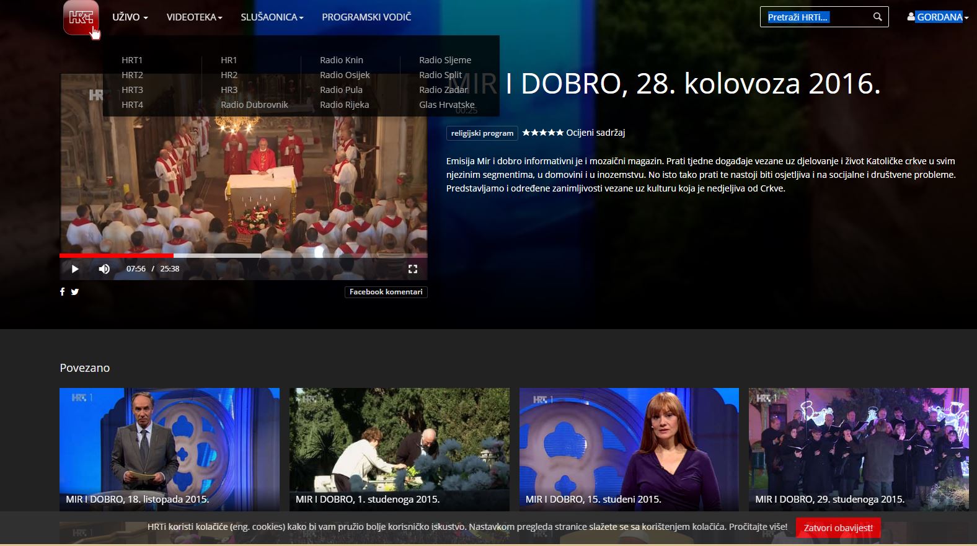This screenshot has height=546, width=977.
Task: Open Radio Knin stream
Action: click(x=342, y=60)
